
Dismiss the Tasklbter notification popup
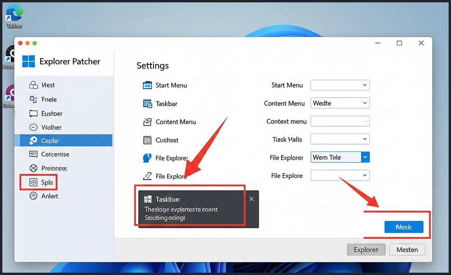coord(251,199)
